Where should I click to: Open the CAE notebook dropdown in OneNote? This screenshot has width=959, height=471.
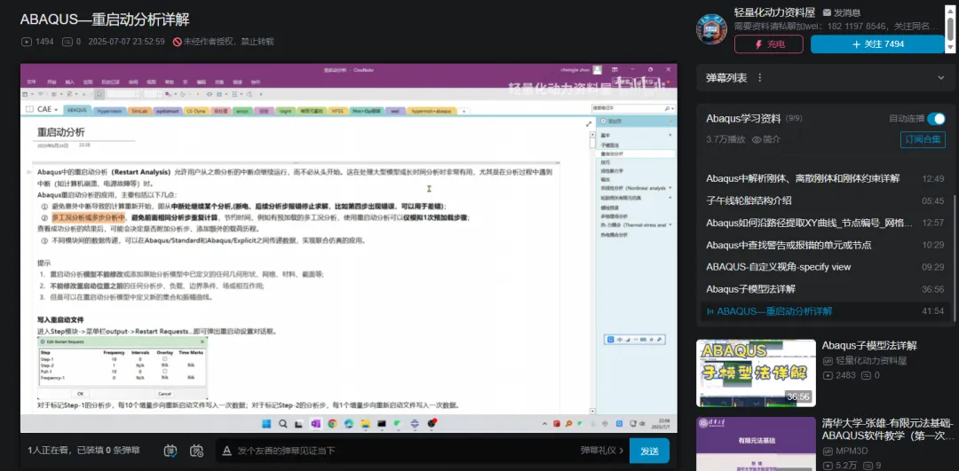click(x=47, y=109)
